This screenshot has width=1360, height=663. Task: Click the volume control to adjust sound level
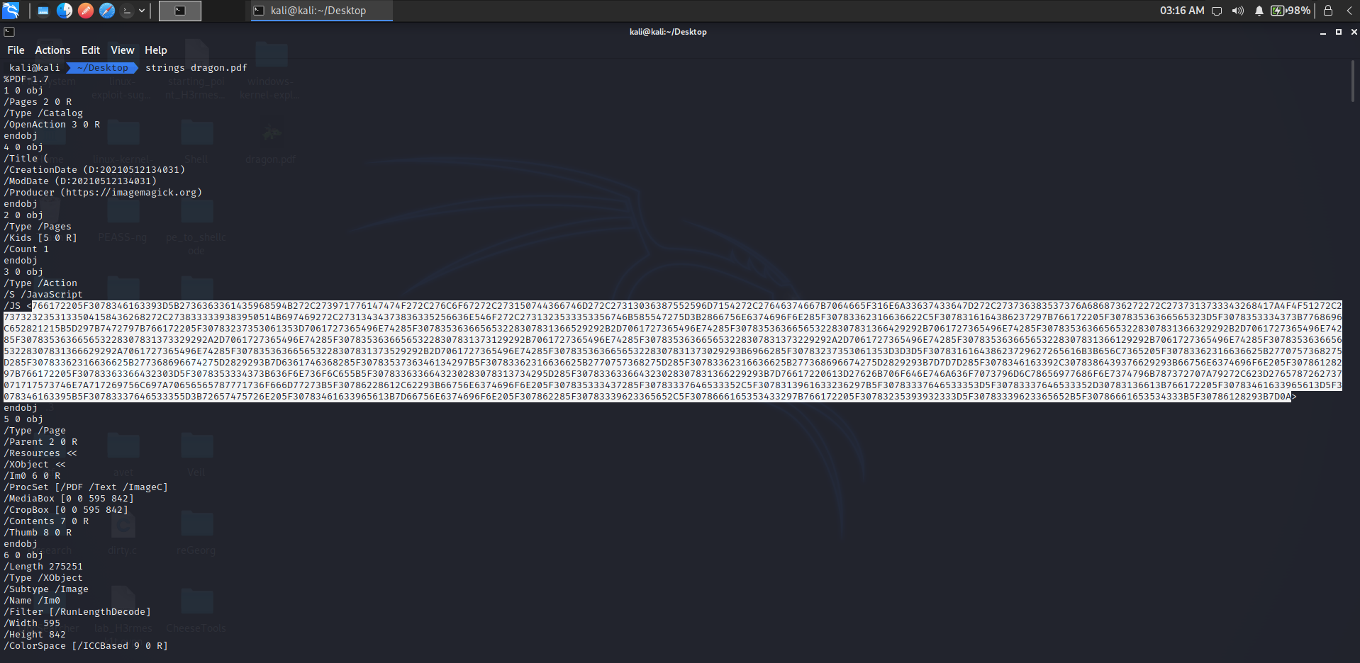1238,11
